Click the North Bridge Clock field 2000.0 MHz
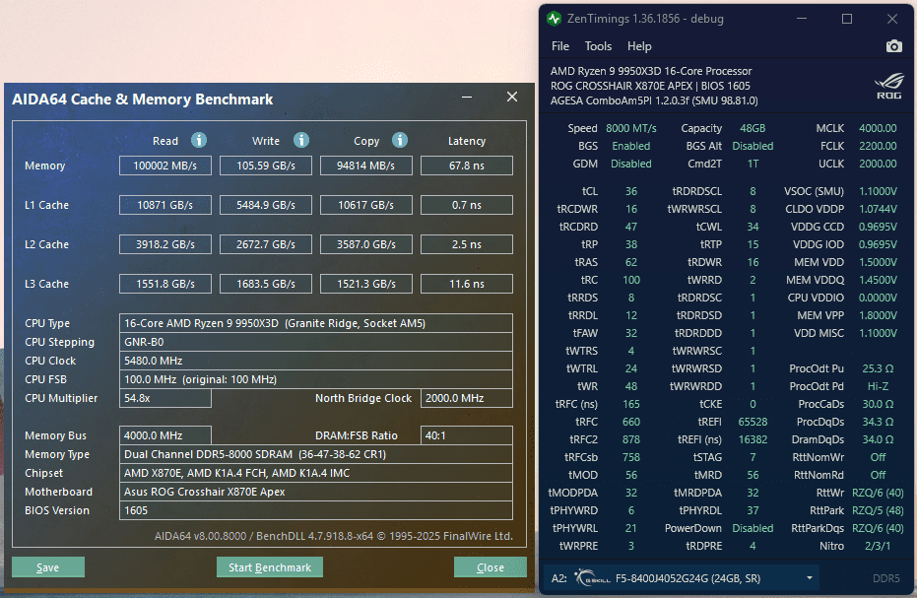 point(467,398)
